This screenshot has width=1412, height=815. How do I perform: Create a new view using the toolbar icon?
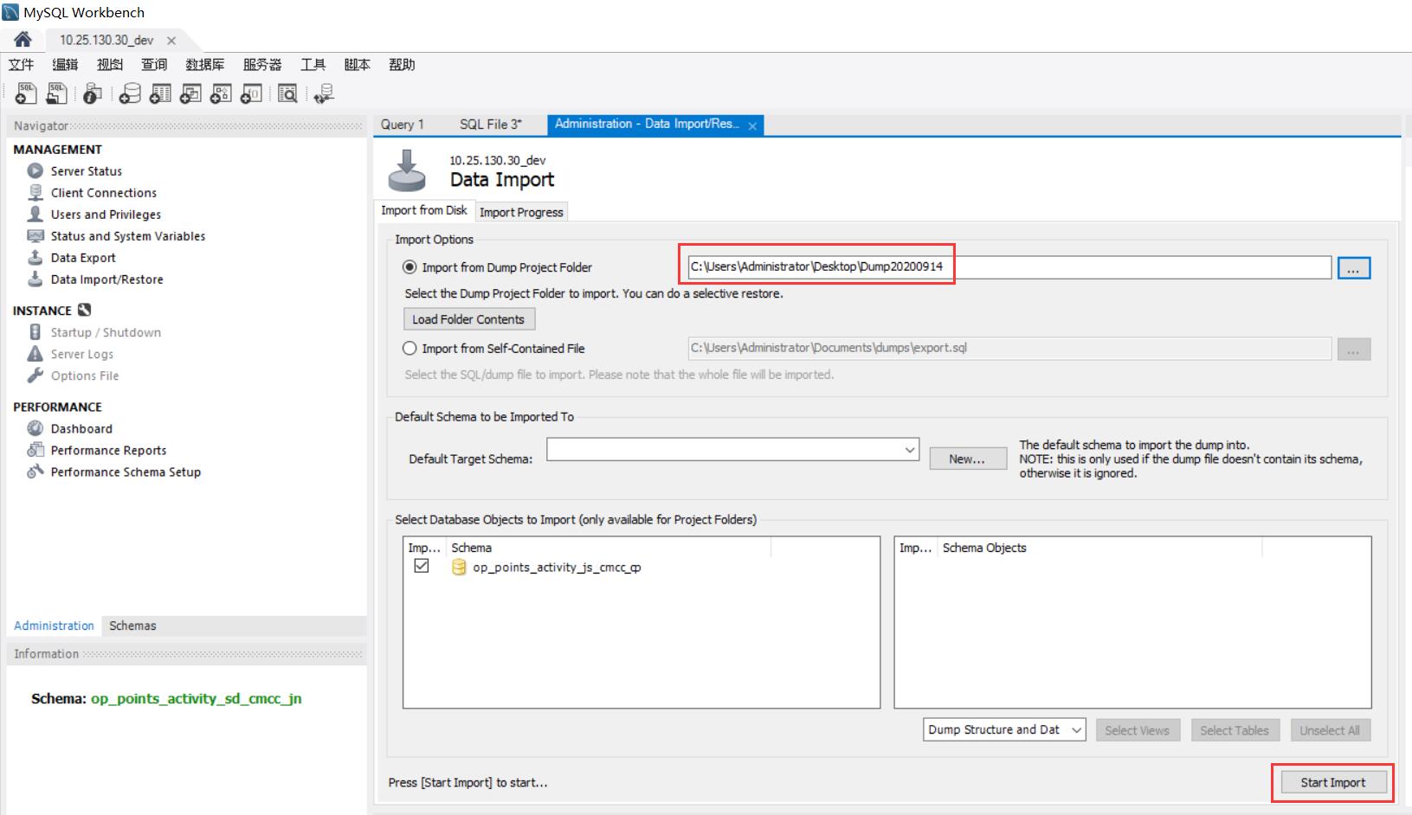coord(190,93)
